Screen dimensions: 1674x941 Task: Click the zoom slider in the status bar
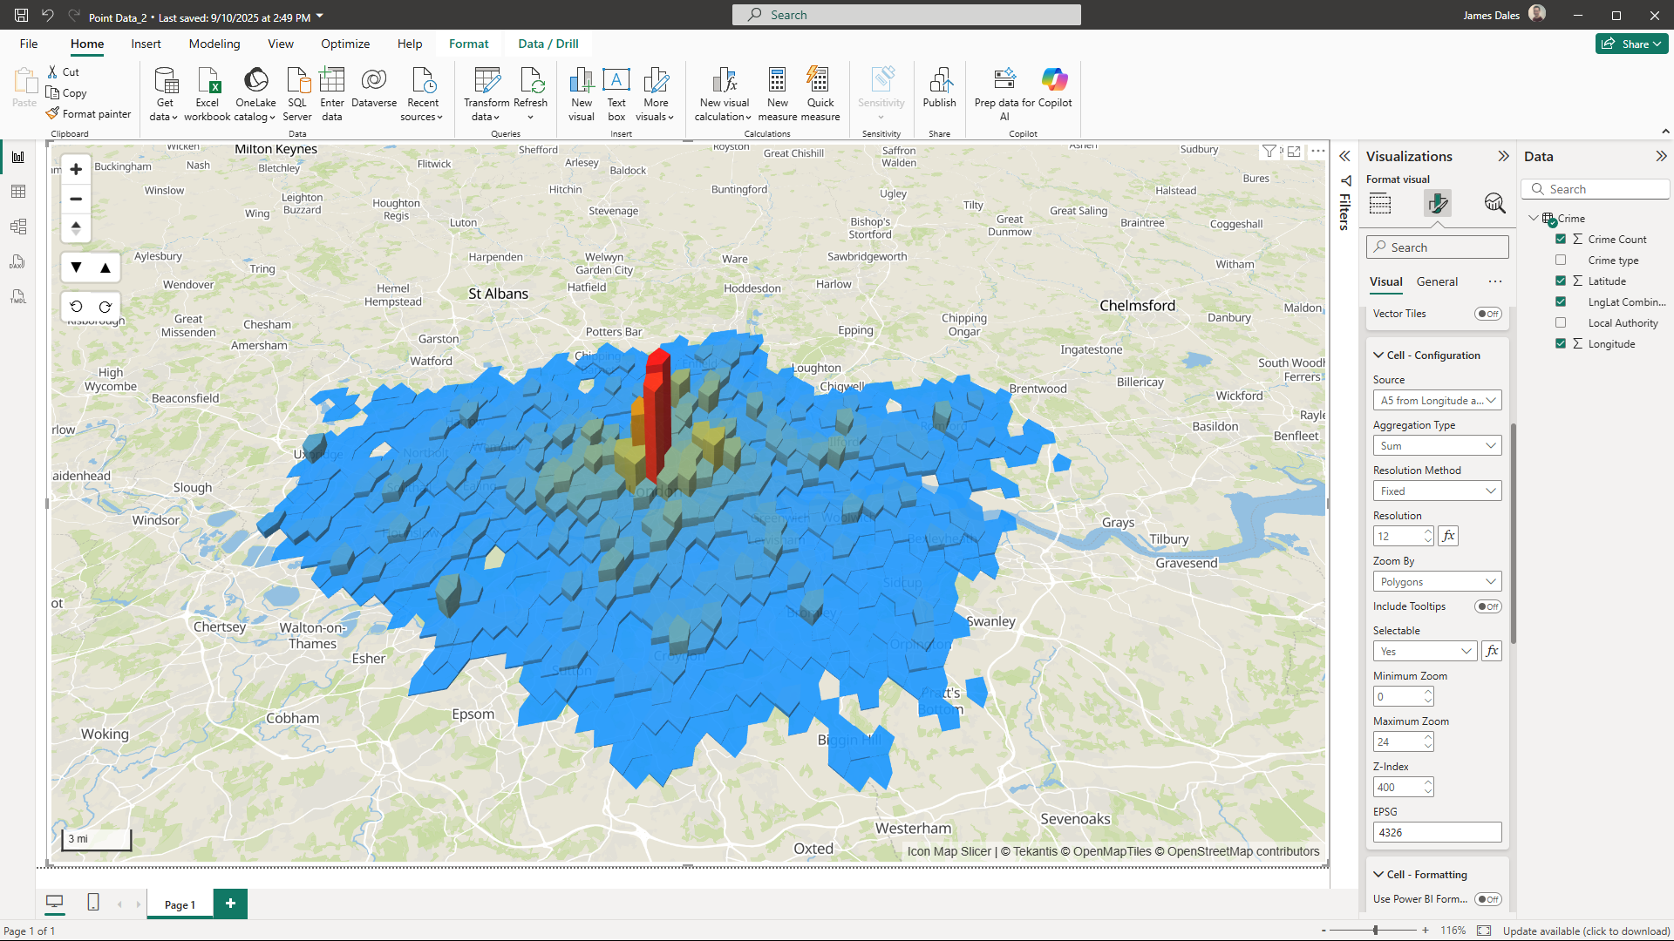tap(1376, 931)
